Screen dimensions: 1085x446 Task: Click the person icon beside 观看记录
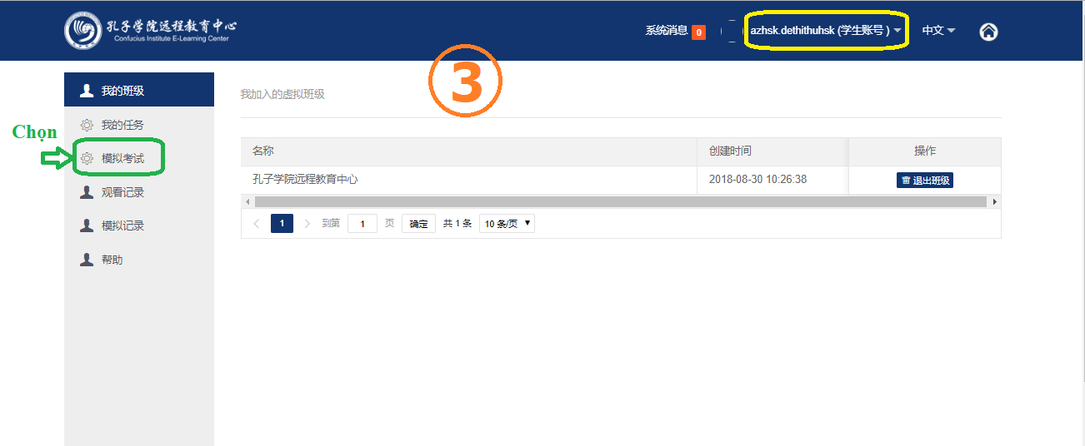pos(87,192)
